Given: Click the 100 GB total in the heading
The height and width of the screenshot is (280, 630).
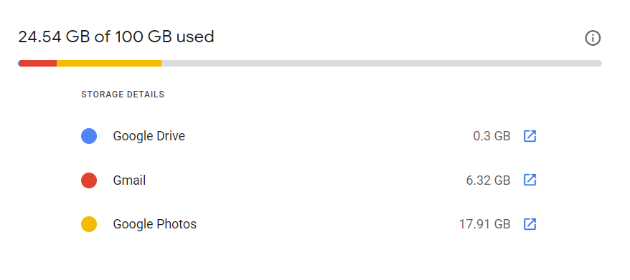Looking at the screenshot, I should click(x=144, y=37).
